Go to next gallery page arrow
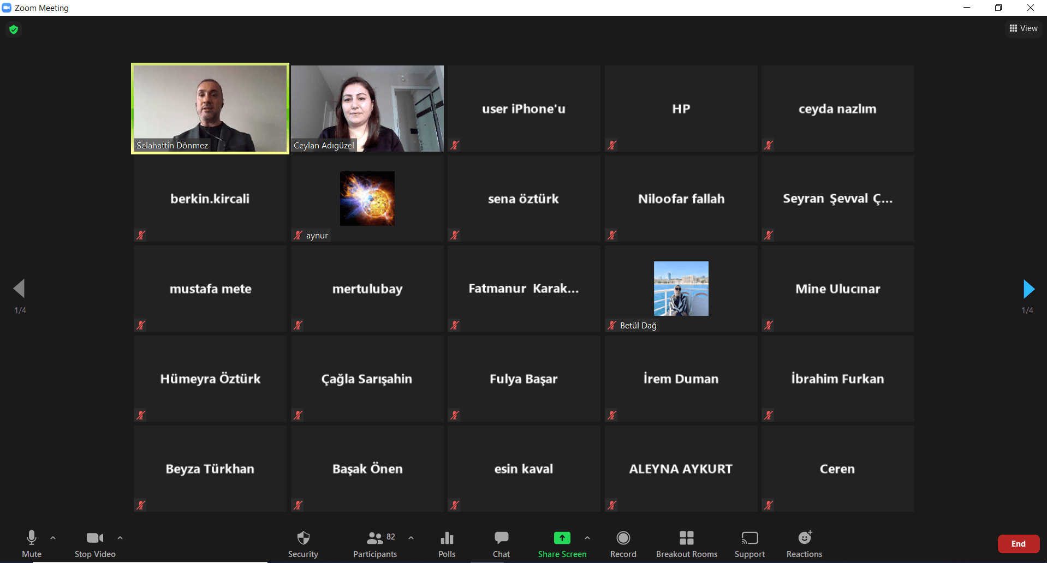The height and width of the screenshot is (563, 1047). click(x=1028, y=289)
